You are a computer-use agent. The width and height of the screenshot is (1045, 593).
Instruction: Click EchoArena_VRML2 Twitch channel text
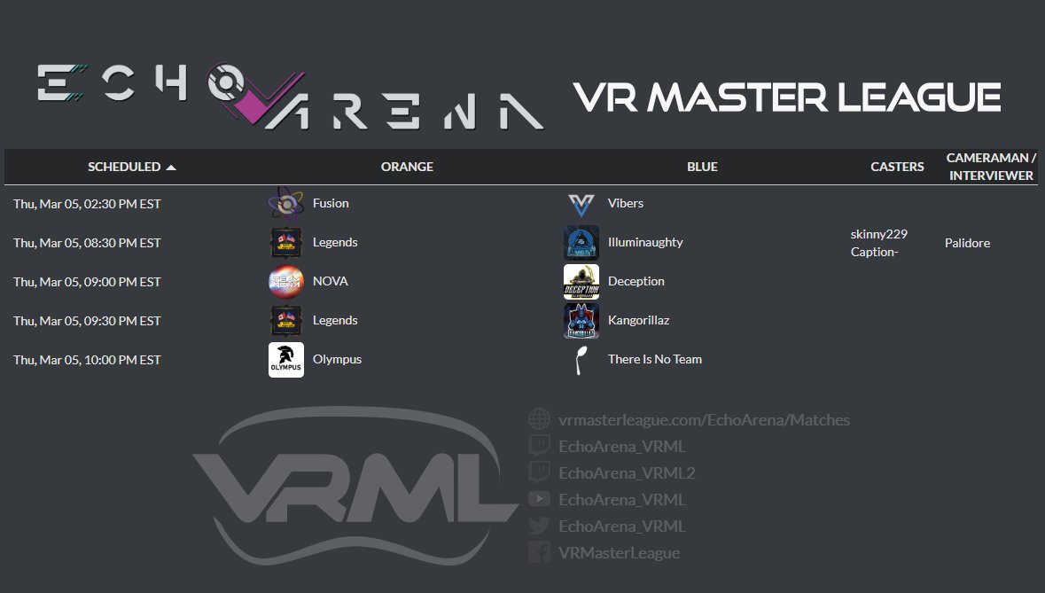627,473
